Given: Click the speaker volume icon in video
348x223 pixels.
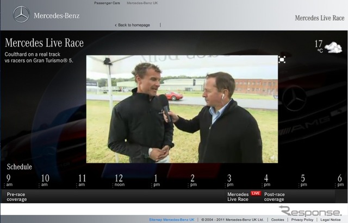Looking at the screenshot, I should [x=272, y=158].
